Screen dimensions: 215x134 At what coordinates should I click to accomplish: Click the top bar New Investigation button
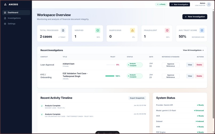click(180, 4)
